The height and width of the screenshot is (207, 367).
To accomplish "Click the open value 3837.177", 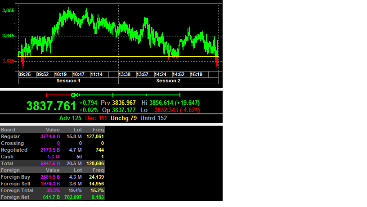I will click(x=124, y=110).
